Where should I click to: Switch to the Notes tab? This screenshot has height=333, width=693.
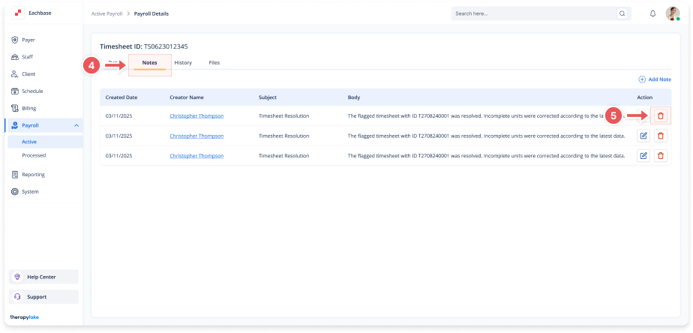pos(149,63)
